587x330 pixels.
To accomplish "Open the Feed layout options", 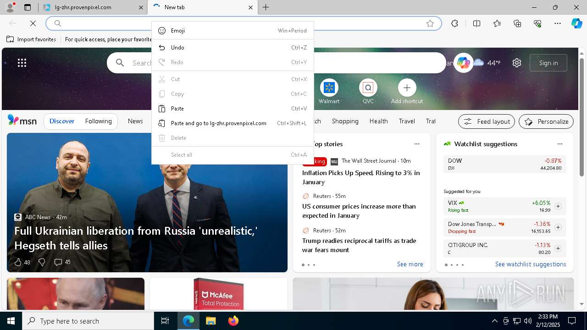I will pyautogui.click(x=487, y=121).
